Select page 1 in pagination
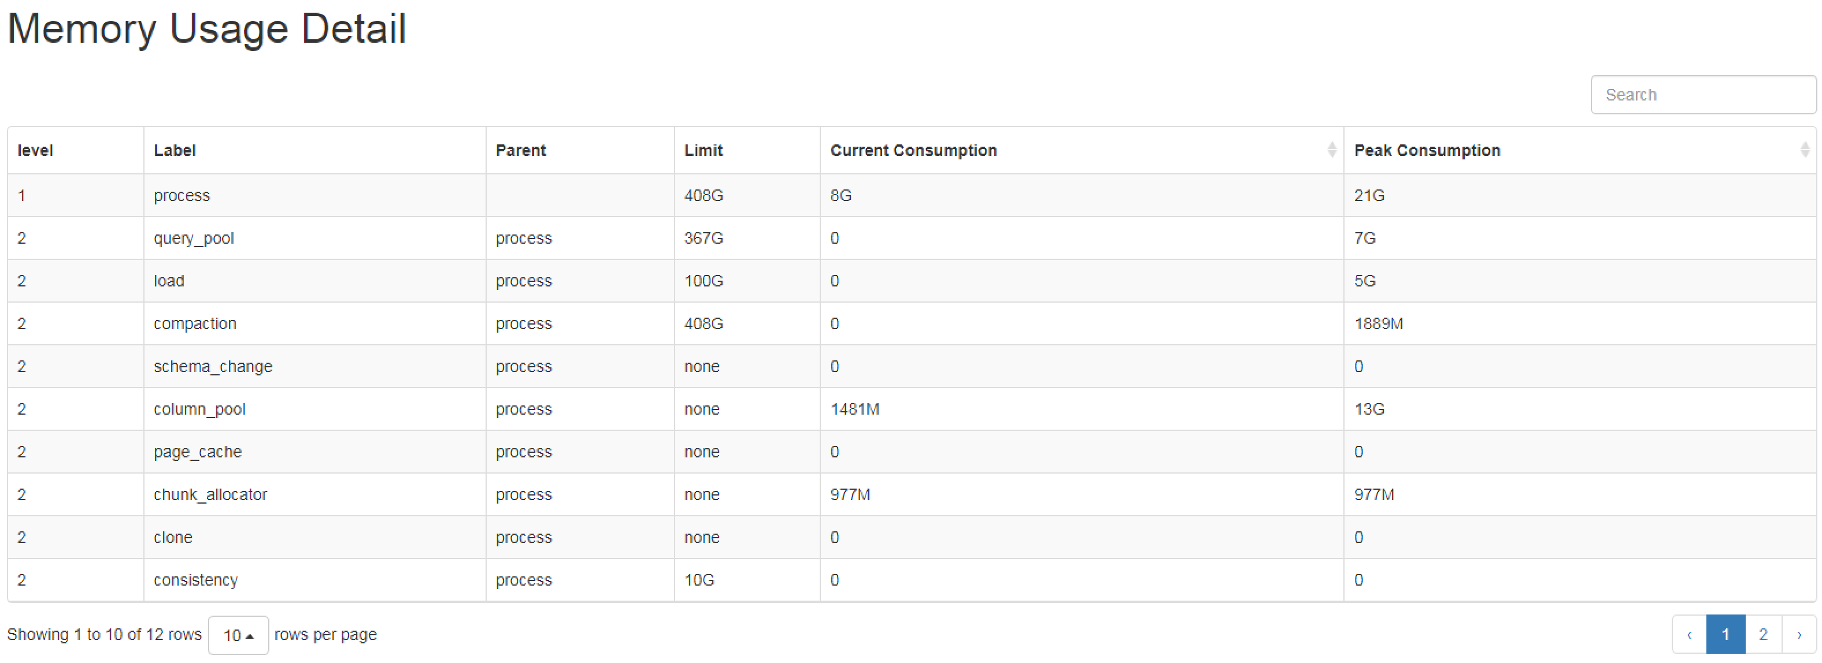 1725,635
